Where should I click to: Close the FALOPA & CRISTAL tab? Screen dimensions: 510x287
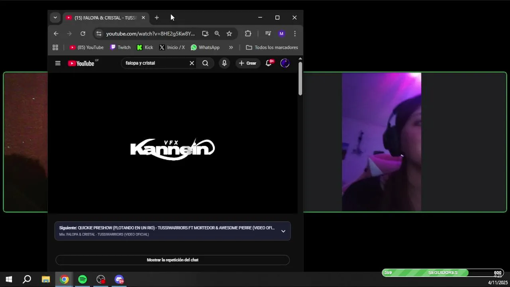(143, 18)
